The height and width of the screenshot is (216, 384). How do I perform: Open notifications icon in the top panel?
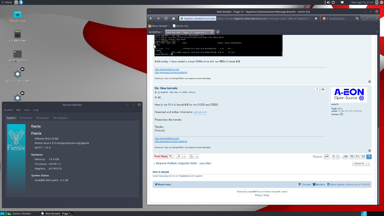point(342,2)
